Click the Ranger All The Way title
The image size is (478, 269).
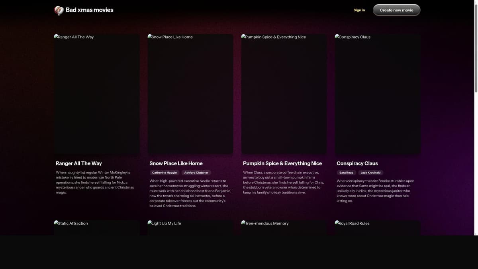tap(79, 163)
